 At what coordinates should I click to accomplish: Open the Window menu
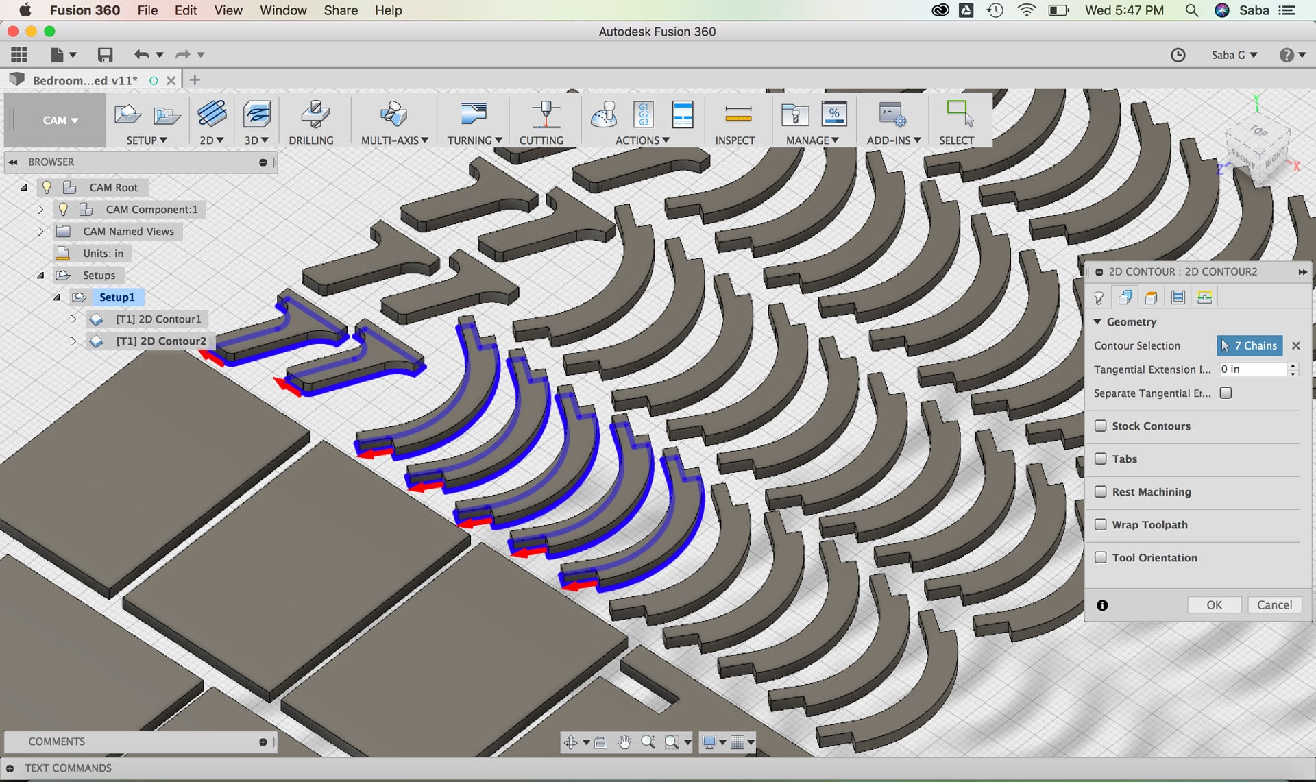click(282, 10)
